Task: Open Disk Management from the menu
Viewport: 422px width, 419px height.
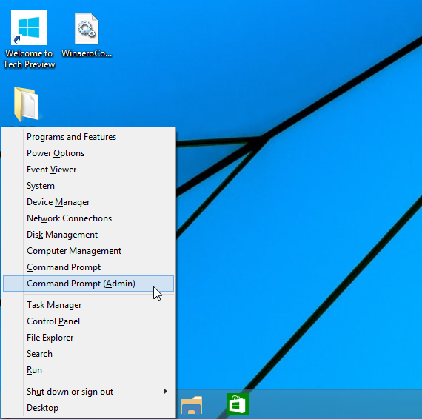Action: click(88, 235)
